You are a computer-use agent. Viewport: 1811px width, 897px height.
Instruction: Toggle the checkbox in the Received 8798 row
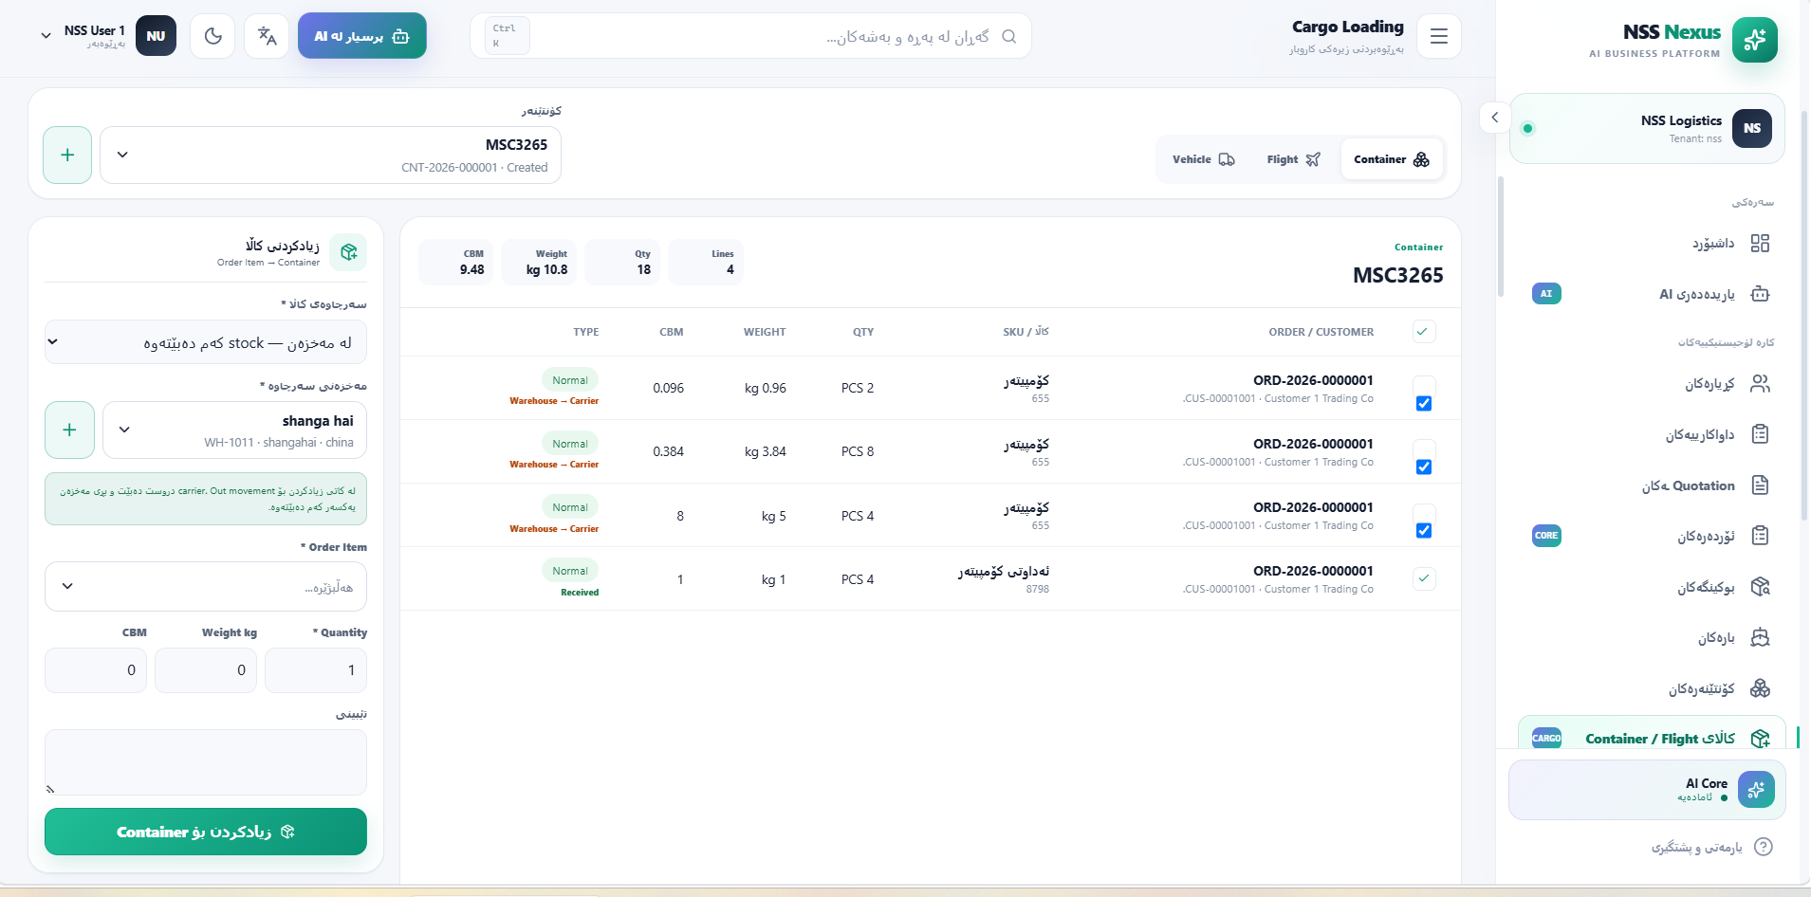1423,578
